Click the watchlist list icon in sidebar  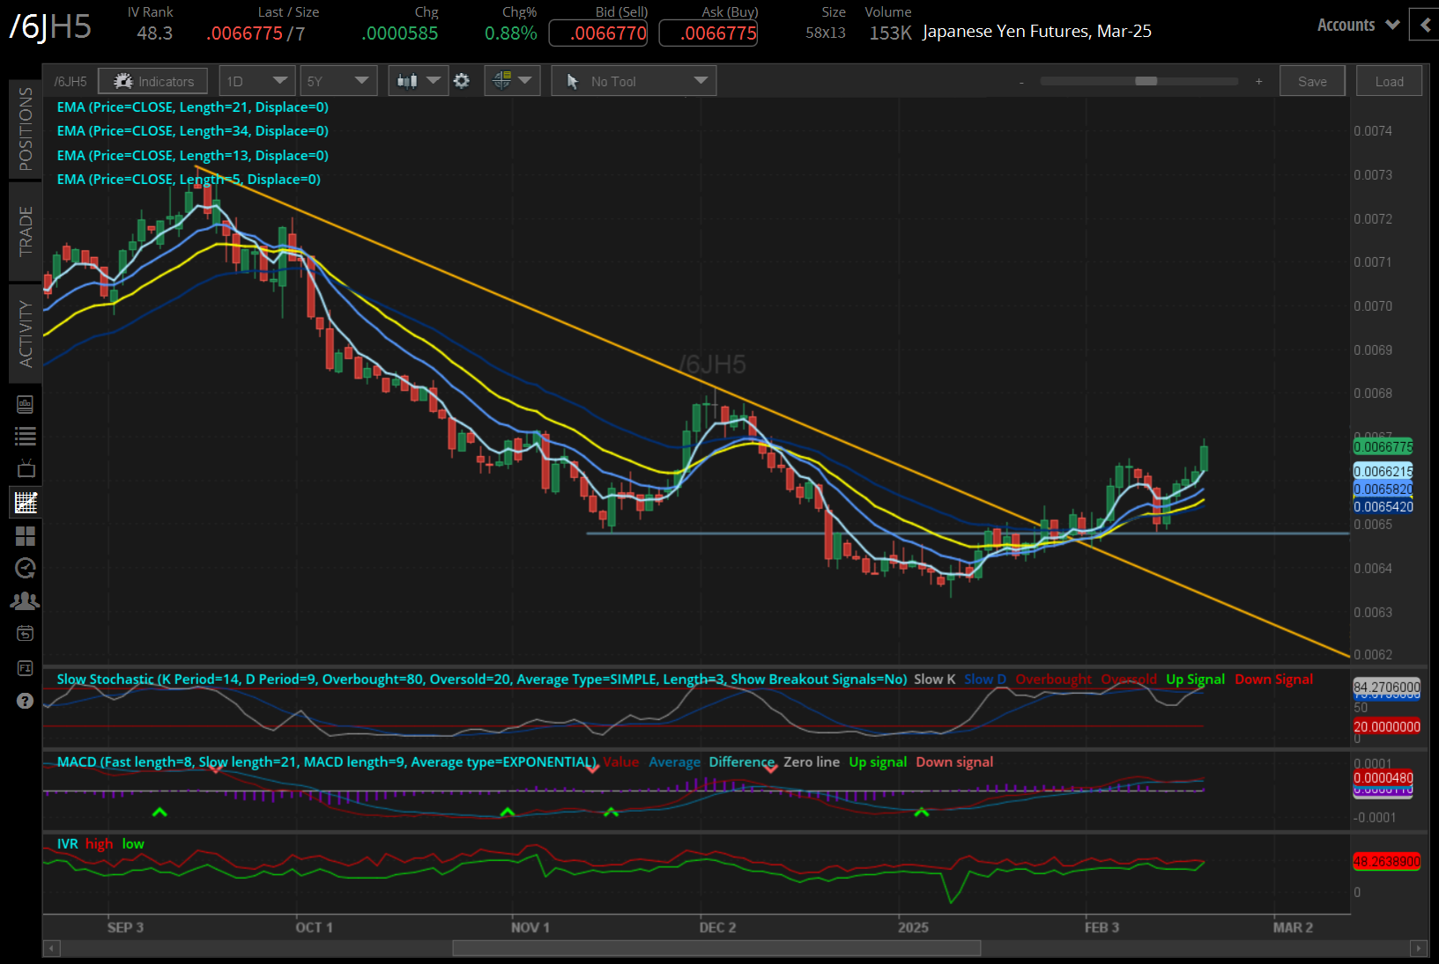[25, 435]
